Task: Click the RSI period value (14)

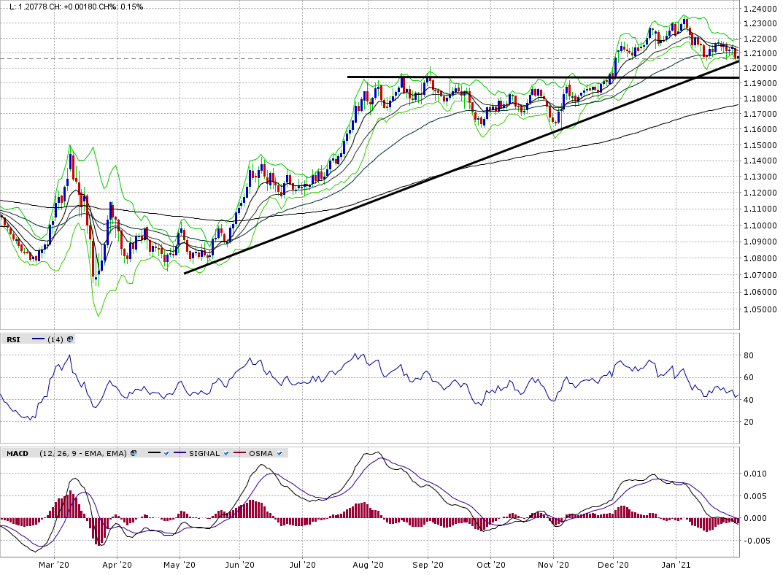Action: [x=55, y=339]
